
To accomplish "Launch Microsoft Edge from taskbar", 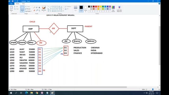I will [26, 93].
